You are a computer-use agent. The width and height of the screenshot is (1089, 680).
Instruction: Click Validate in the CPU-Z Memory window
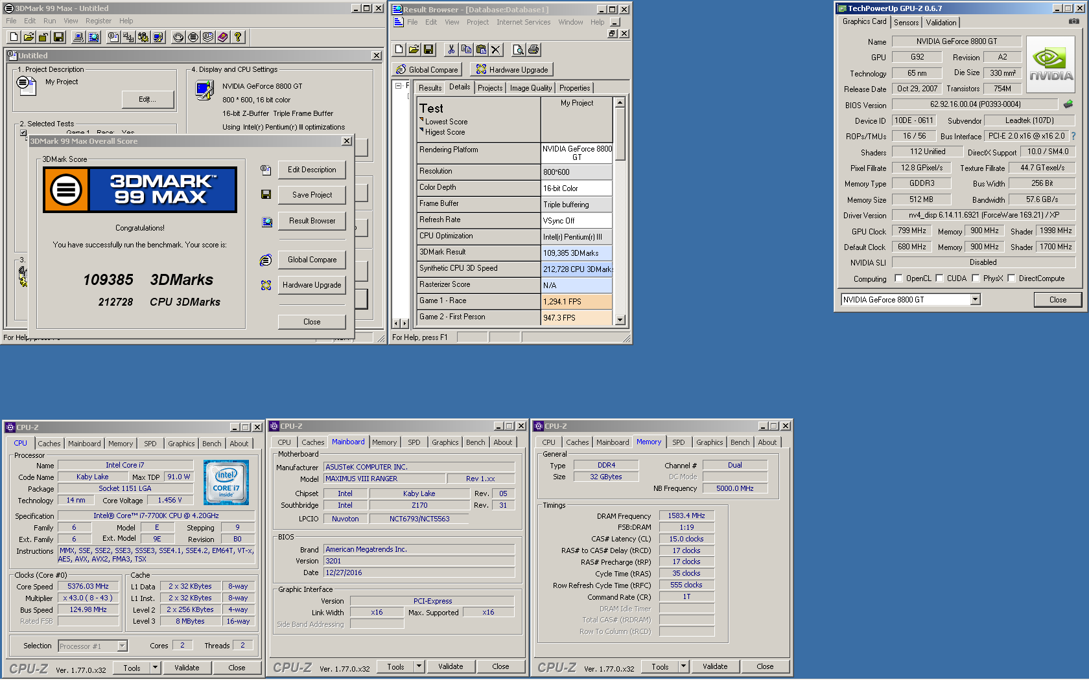pos(715,666)
